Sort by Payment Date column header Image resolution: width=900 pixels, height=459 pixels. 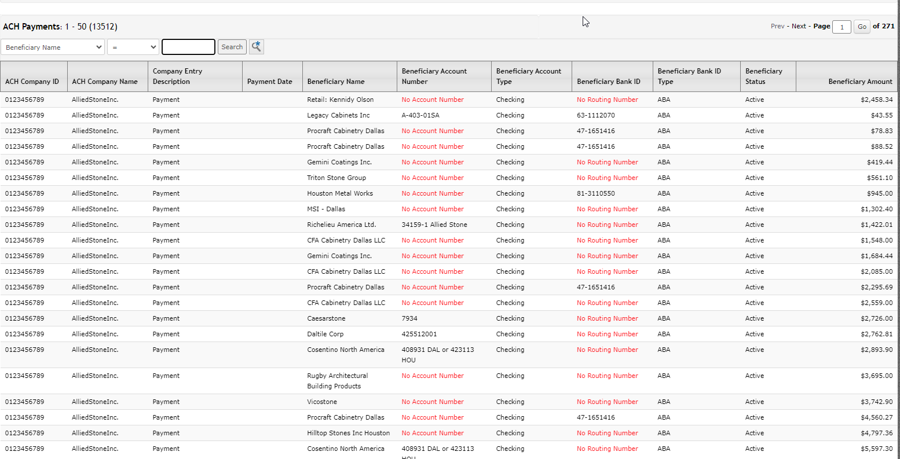pyautogui.click(x=272, y=76)
